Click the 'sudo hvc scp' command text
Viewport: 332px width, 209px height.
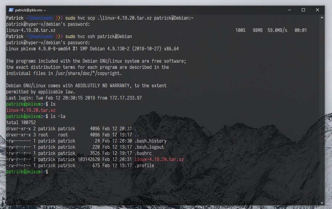click(x=80, y=18)
